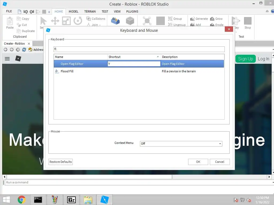Viewport: 274px width, 205px height.
Task: Switch to the HOME ribbon tab
Action: tap(59, 11)
